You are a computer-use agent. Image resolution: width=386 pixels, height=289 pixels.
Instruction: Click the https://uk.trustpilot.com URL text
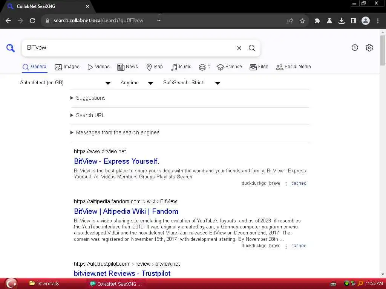(101, 264)
